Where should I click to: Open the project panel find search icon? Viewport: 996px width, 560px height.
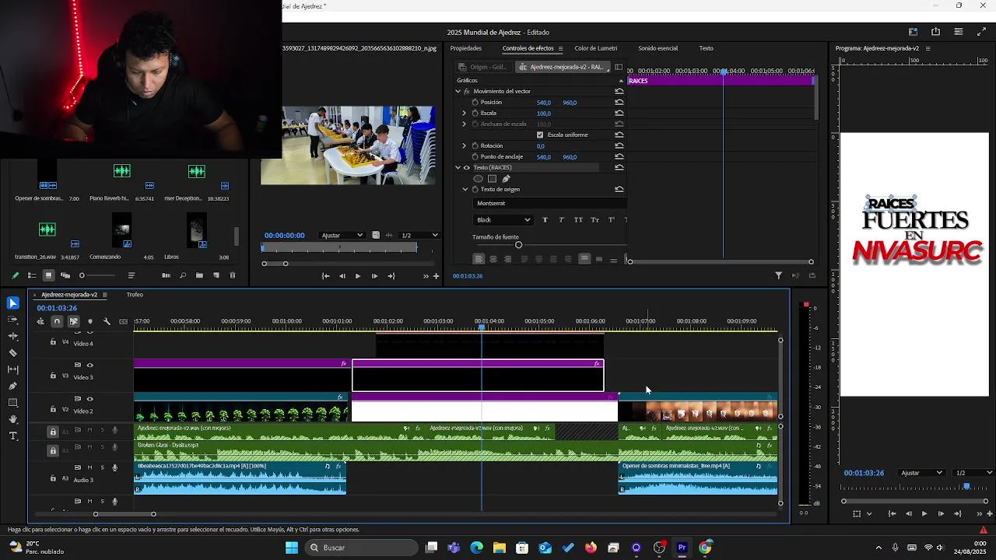[183, 275]
